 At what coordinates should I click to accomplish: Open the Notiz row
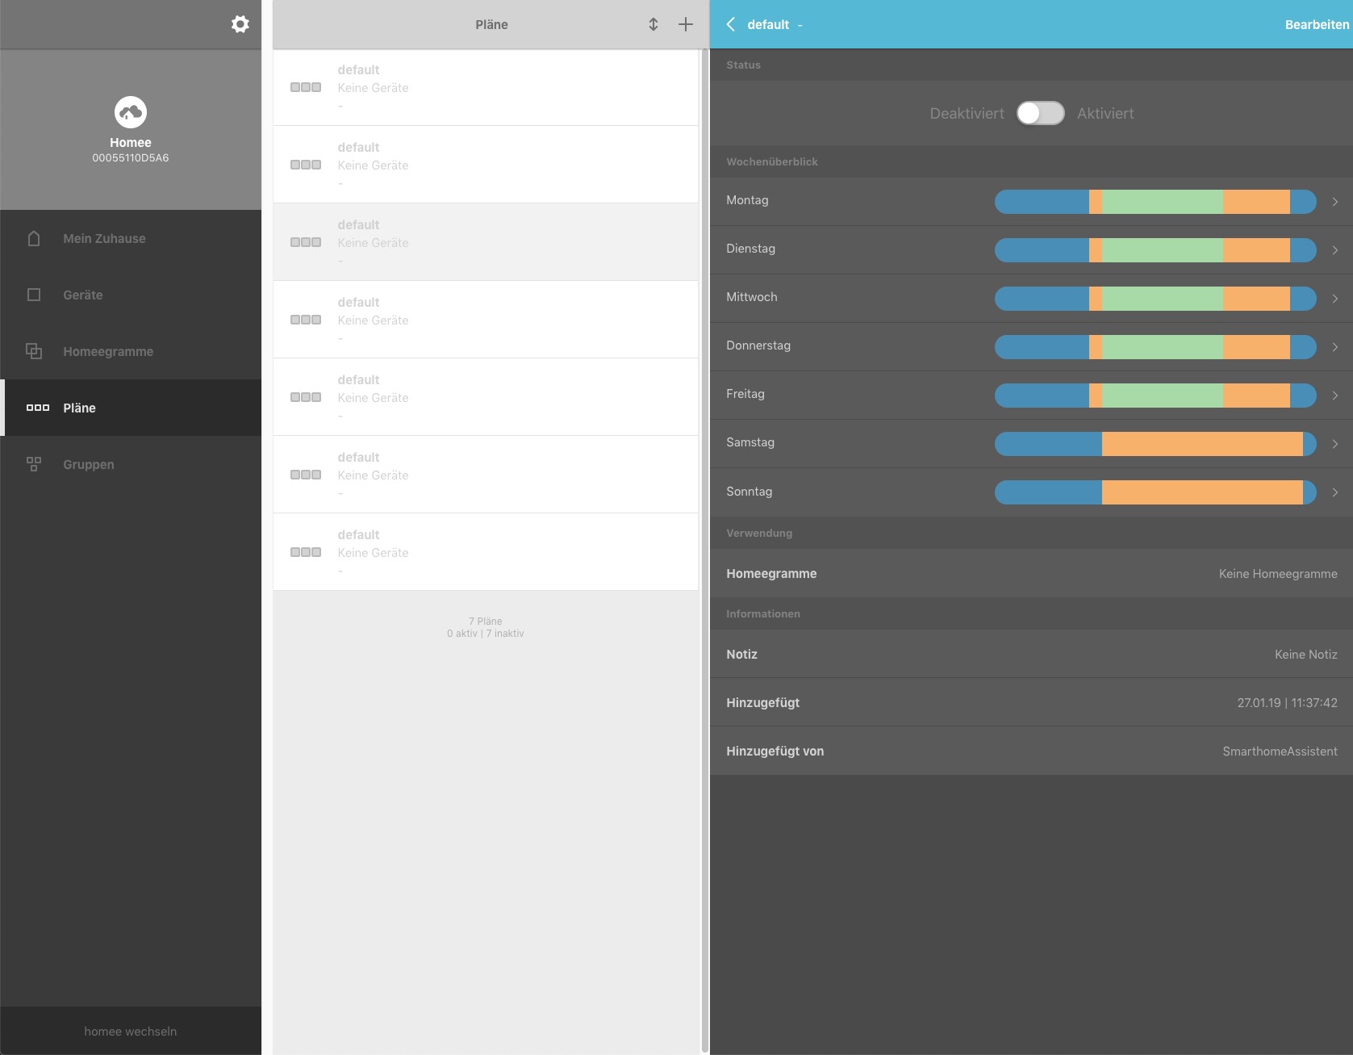click(x=1031, y=654)
